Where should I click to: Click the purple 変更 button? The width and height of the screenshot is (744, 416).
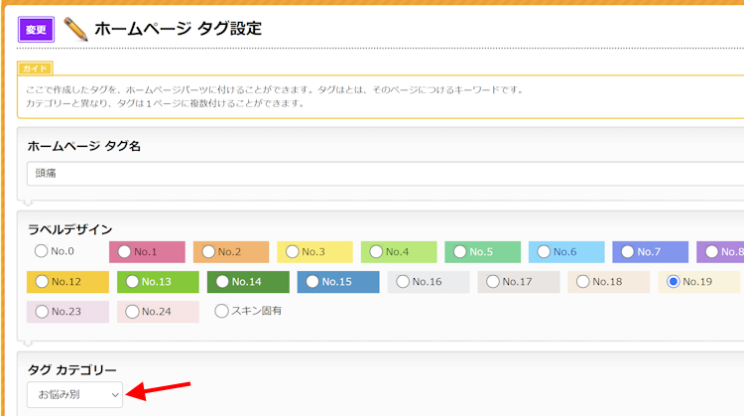[36, 30]
